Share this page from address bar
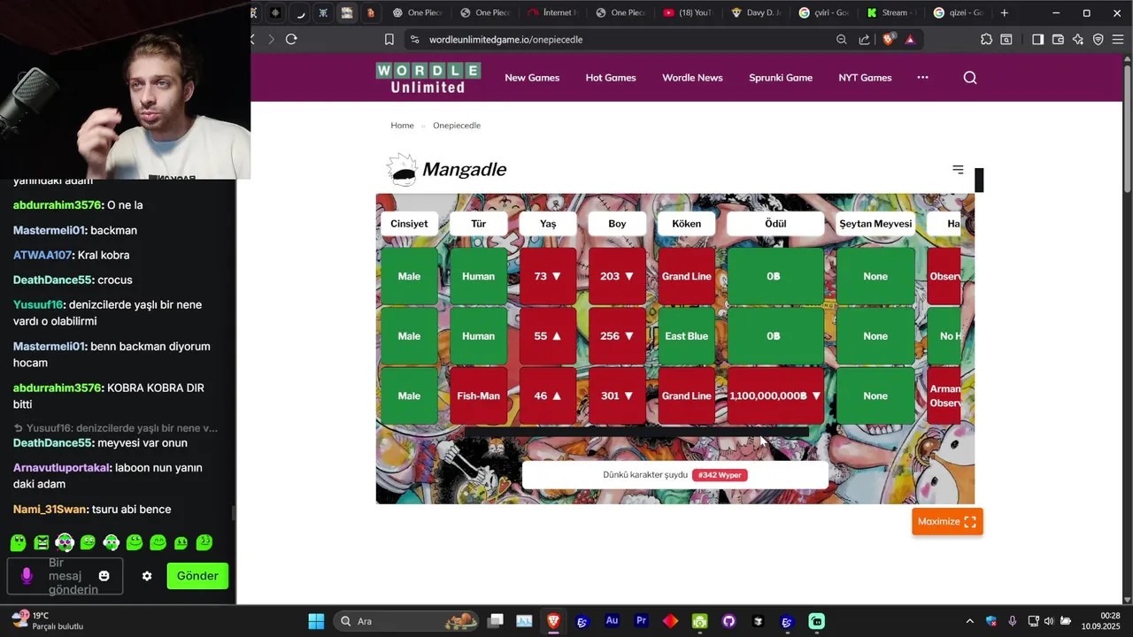Image resolution: width=1133 pixels, height=637 pixels. coord(865,39)
